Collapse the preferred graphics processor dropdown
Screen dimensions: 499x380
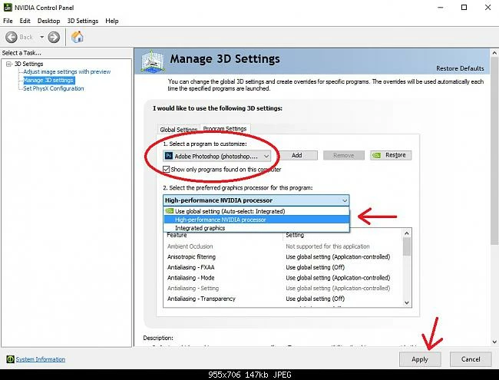coord(345,200)
